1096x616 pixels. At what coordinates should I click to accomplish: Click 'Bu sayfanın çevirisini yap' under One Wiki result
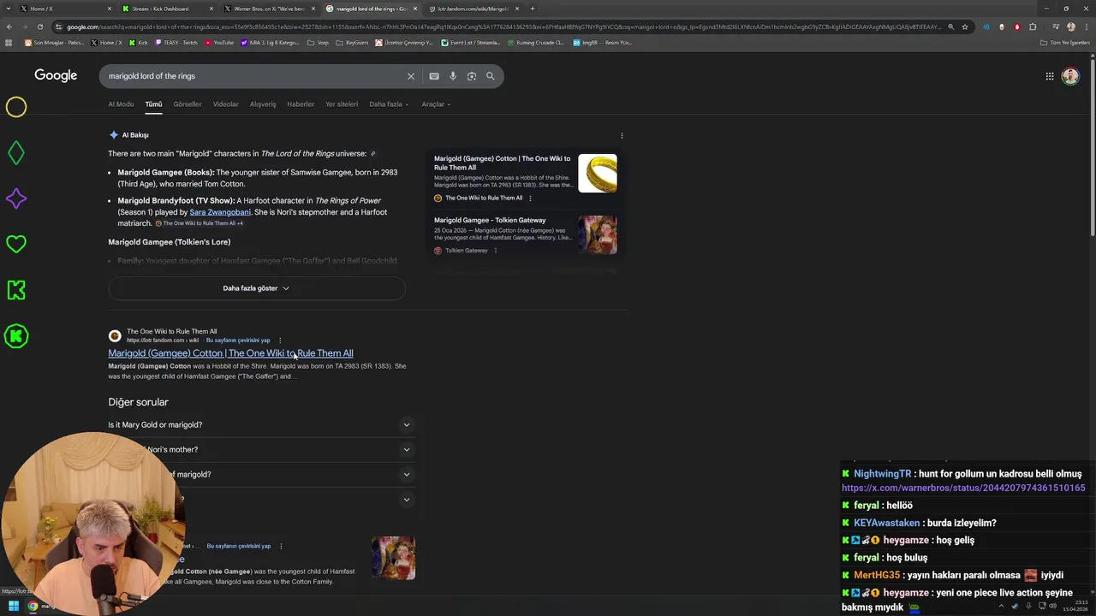coord(238,341)
